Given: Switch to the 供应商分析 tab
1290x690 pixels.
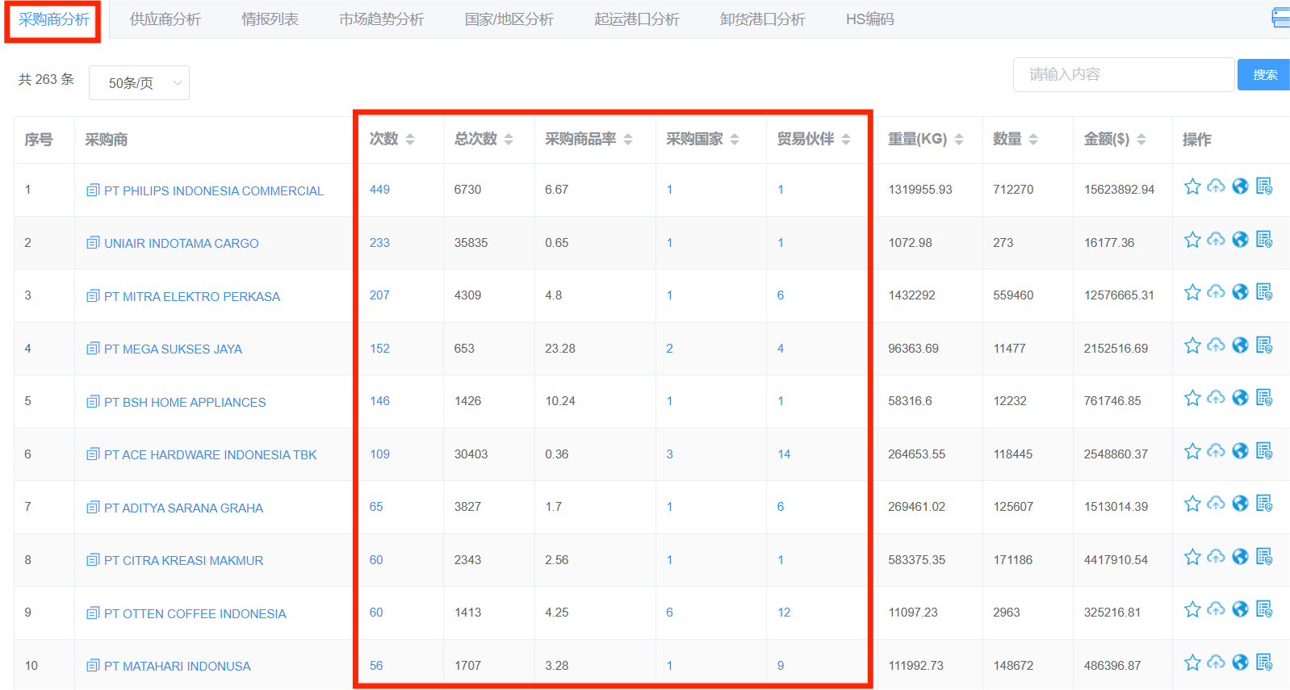Looking at the screenshot, I should point(165,19).
